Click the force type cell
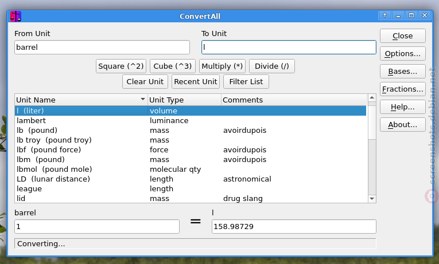439x264 pixels. [159, 150]
